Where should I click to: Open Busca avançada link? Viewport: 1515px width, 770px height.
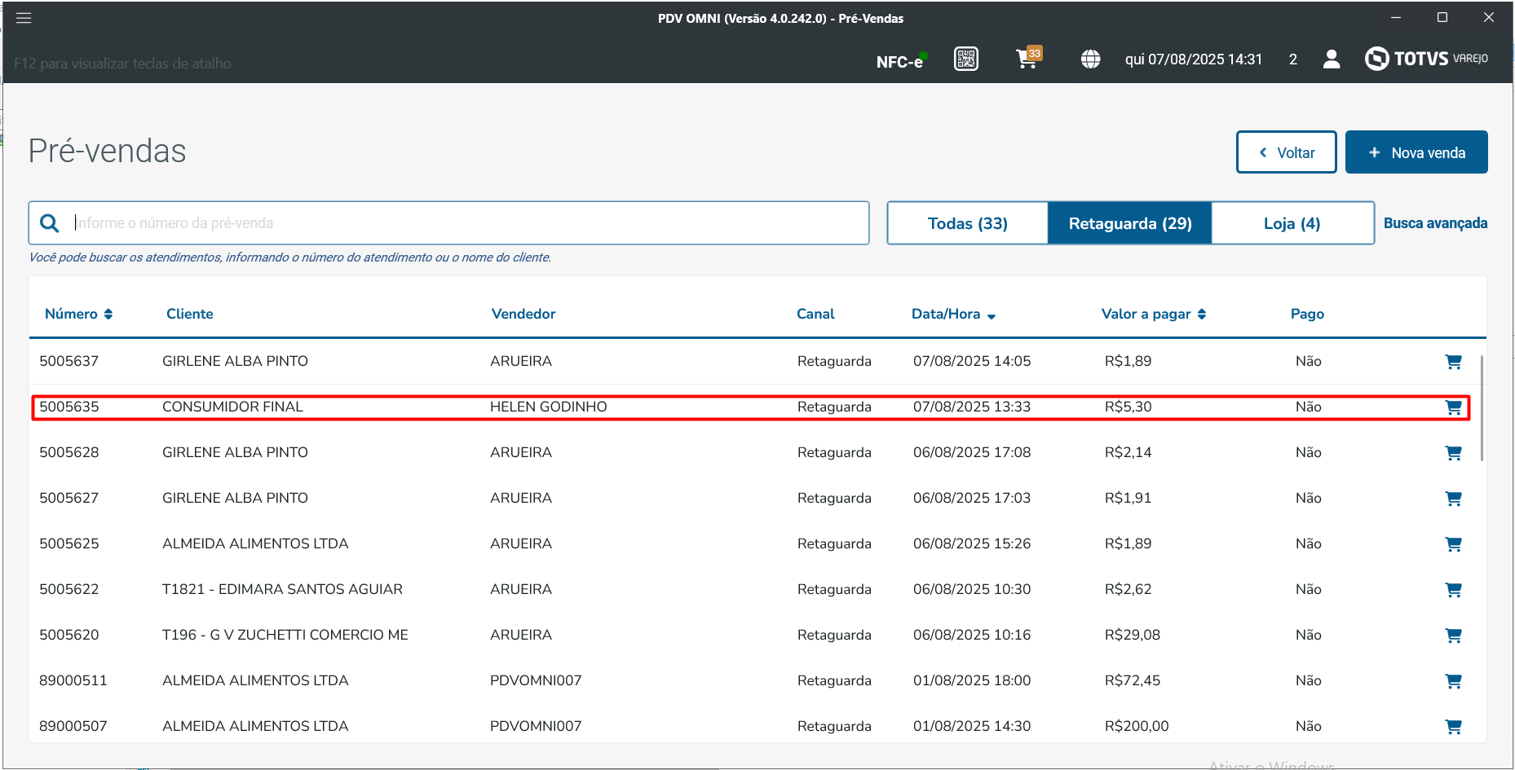point(1435,223)
